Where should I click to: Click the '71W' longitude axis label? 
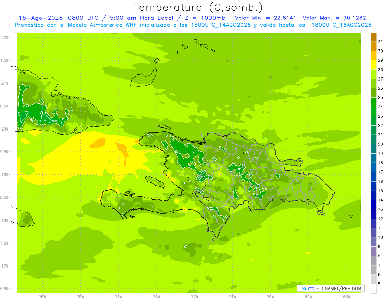coord(232,297)
